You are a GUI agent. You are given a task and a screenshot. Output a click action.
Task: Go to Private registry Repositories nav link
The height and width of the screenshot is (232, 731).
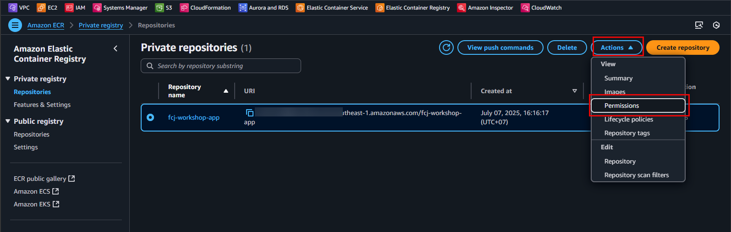pos(32,92)
